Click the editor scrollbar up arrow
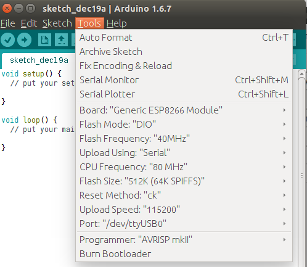The width and height of the screenshot is (307, 267). (x=301, y=73)
